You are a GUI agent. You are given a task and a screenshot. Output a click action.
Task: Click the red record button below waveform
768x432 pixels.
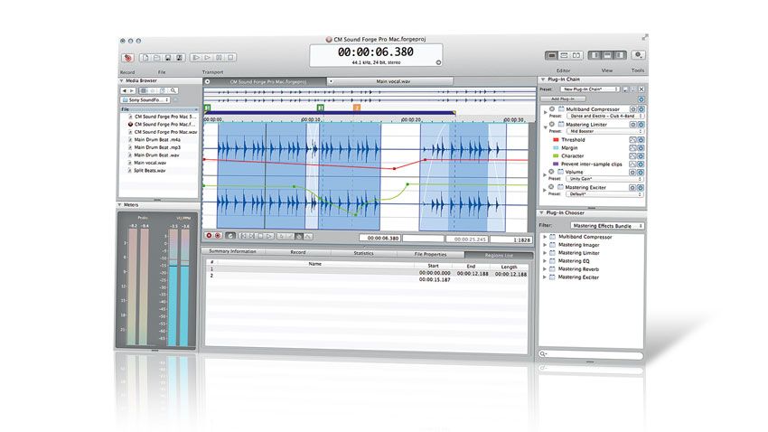(209, 236)
